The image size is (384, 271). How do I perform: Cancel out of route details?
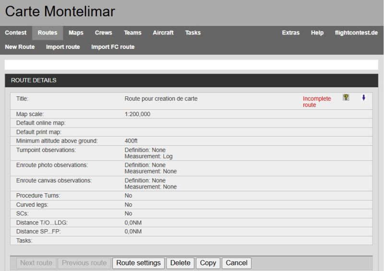pos(237,263)
